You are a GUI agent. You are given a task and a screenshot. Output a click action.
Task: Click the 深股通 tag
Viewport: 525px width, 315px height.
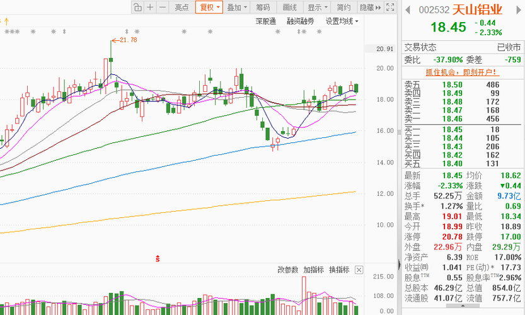coord(265,21)
